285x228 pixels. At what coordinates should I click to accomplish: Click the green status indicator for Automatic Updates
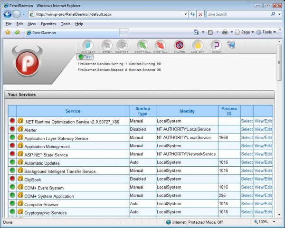click(x=12, y=162)
